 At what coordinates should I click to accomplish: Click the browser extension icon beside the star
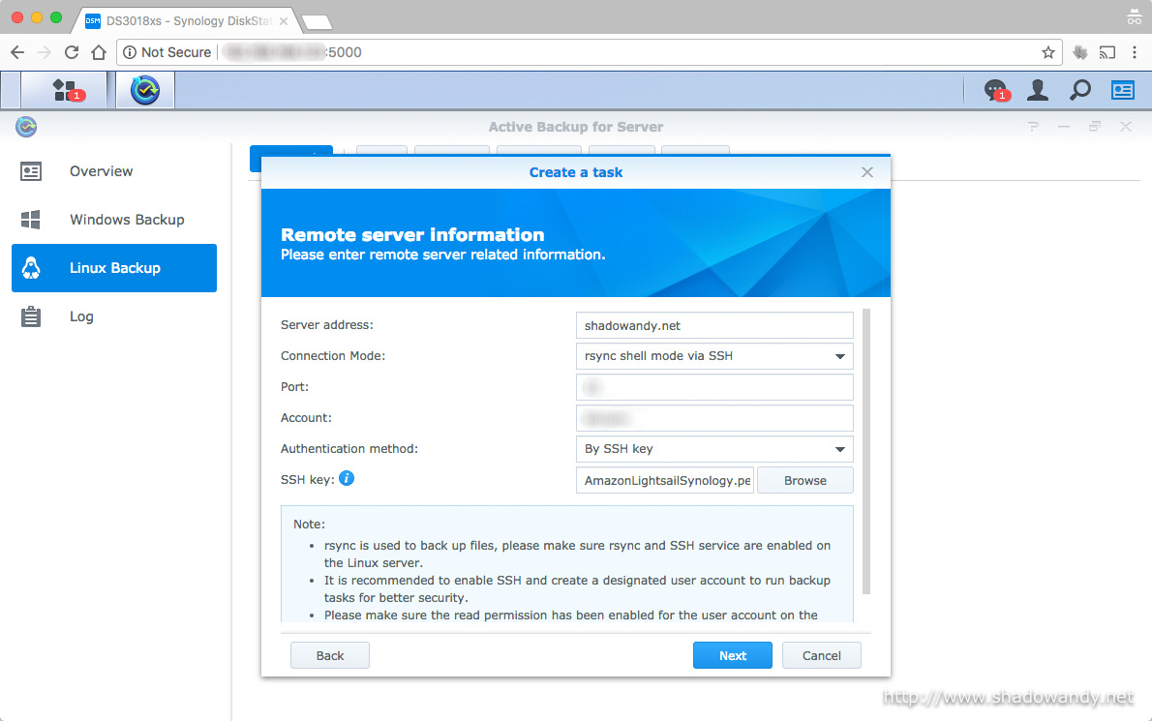[x=1080, y=52]
